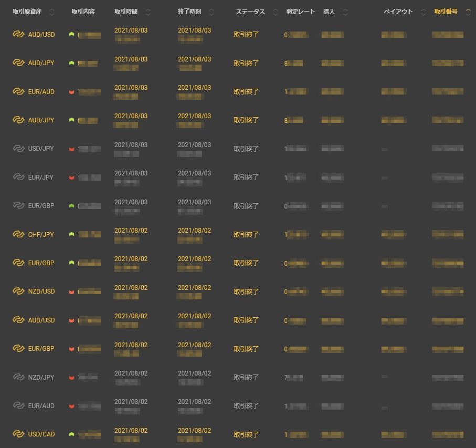The width and height of the screenshot is (476, 448).
Task: Click 取引終了 status in the EUR/JPY row
Action: pyautogui.click(x=246, y=178)
